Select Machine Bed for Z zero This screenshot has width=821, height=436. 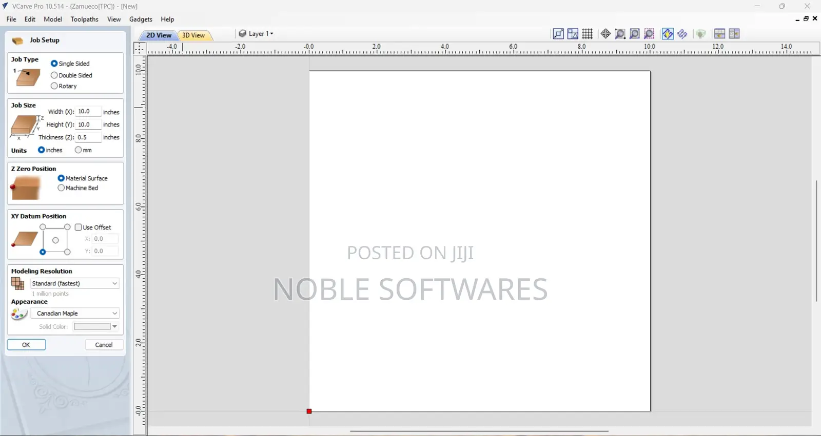click(x=61, y=188)
